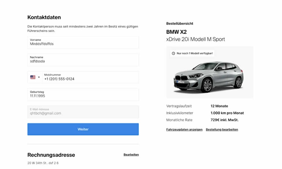The width and height of the screenshot is (282, 169).
Task: Open the Fahrzeugdaten anzeigen link
Action: [x=184, y=130]
